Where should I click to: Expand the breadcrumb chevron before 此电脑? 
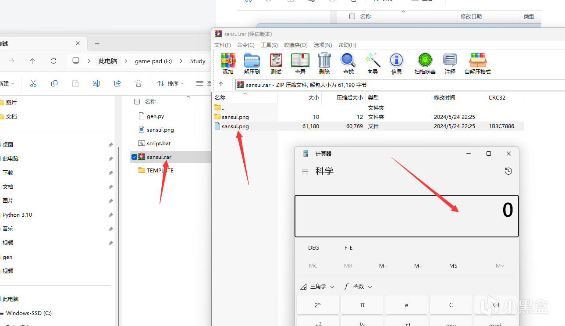tap(89, 61)
